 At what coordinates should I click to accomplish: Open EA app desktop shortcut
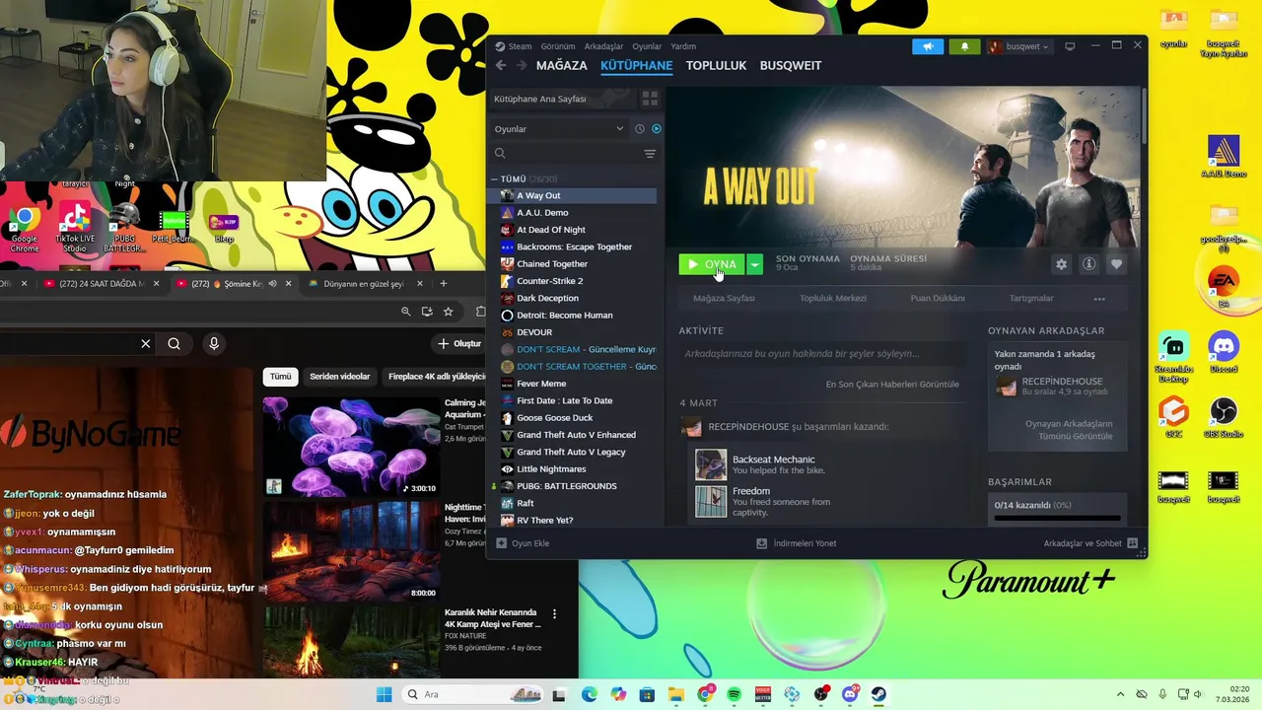(1223, 288)
